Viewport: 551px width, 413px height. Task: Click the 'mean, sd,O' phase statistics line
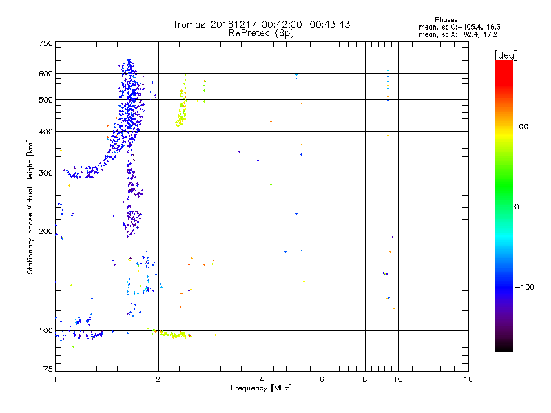coord(459,27)
